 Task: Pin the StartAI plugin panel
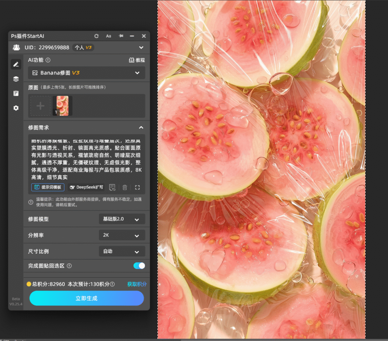tap(121, 36)
